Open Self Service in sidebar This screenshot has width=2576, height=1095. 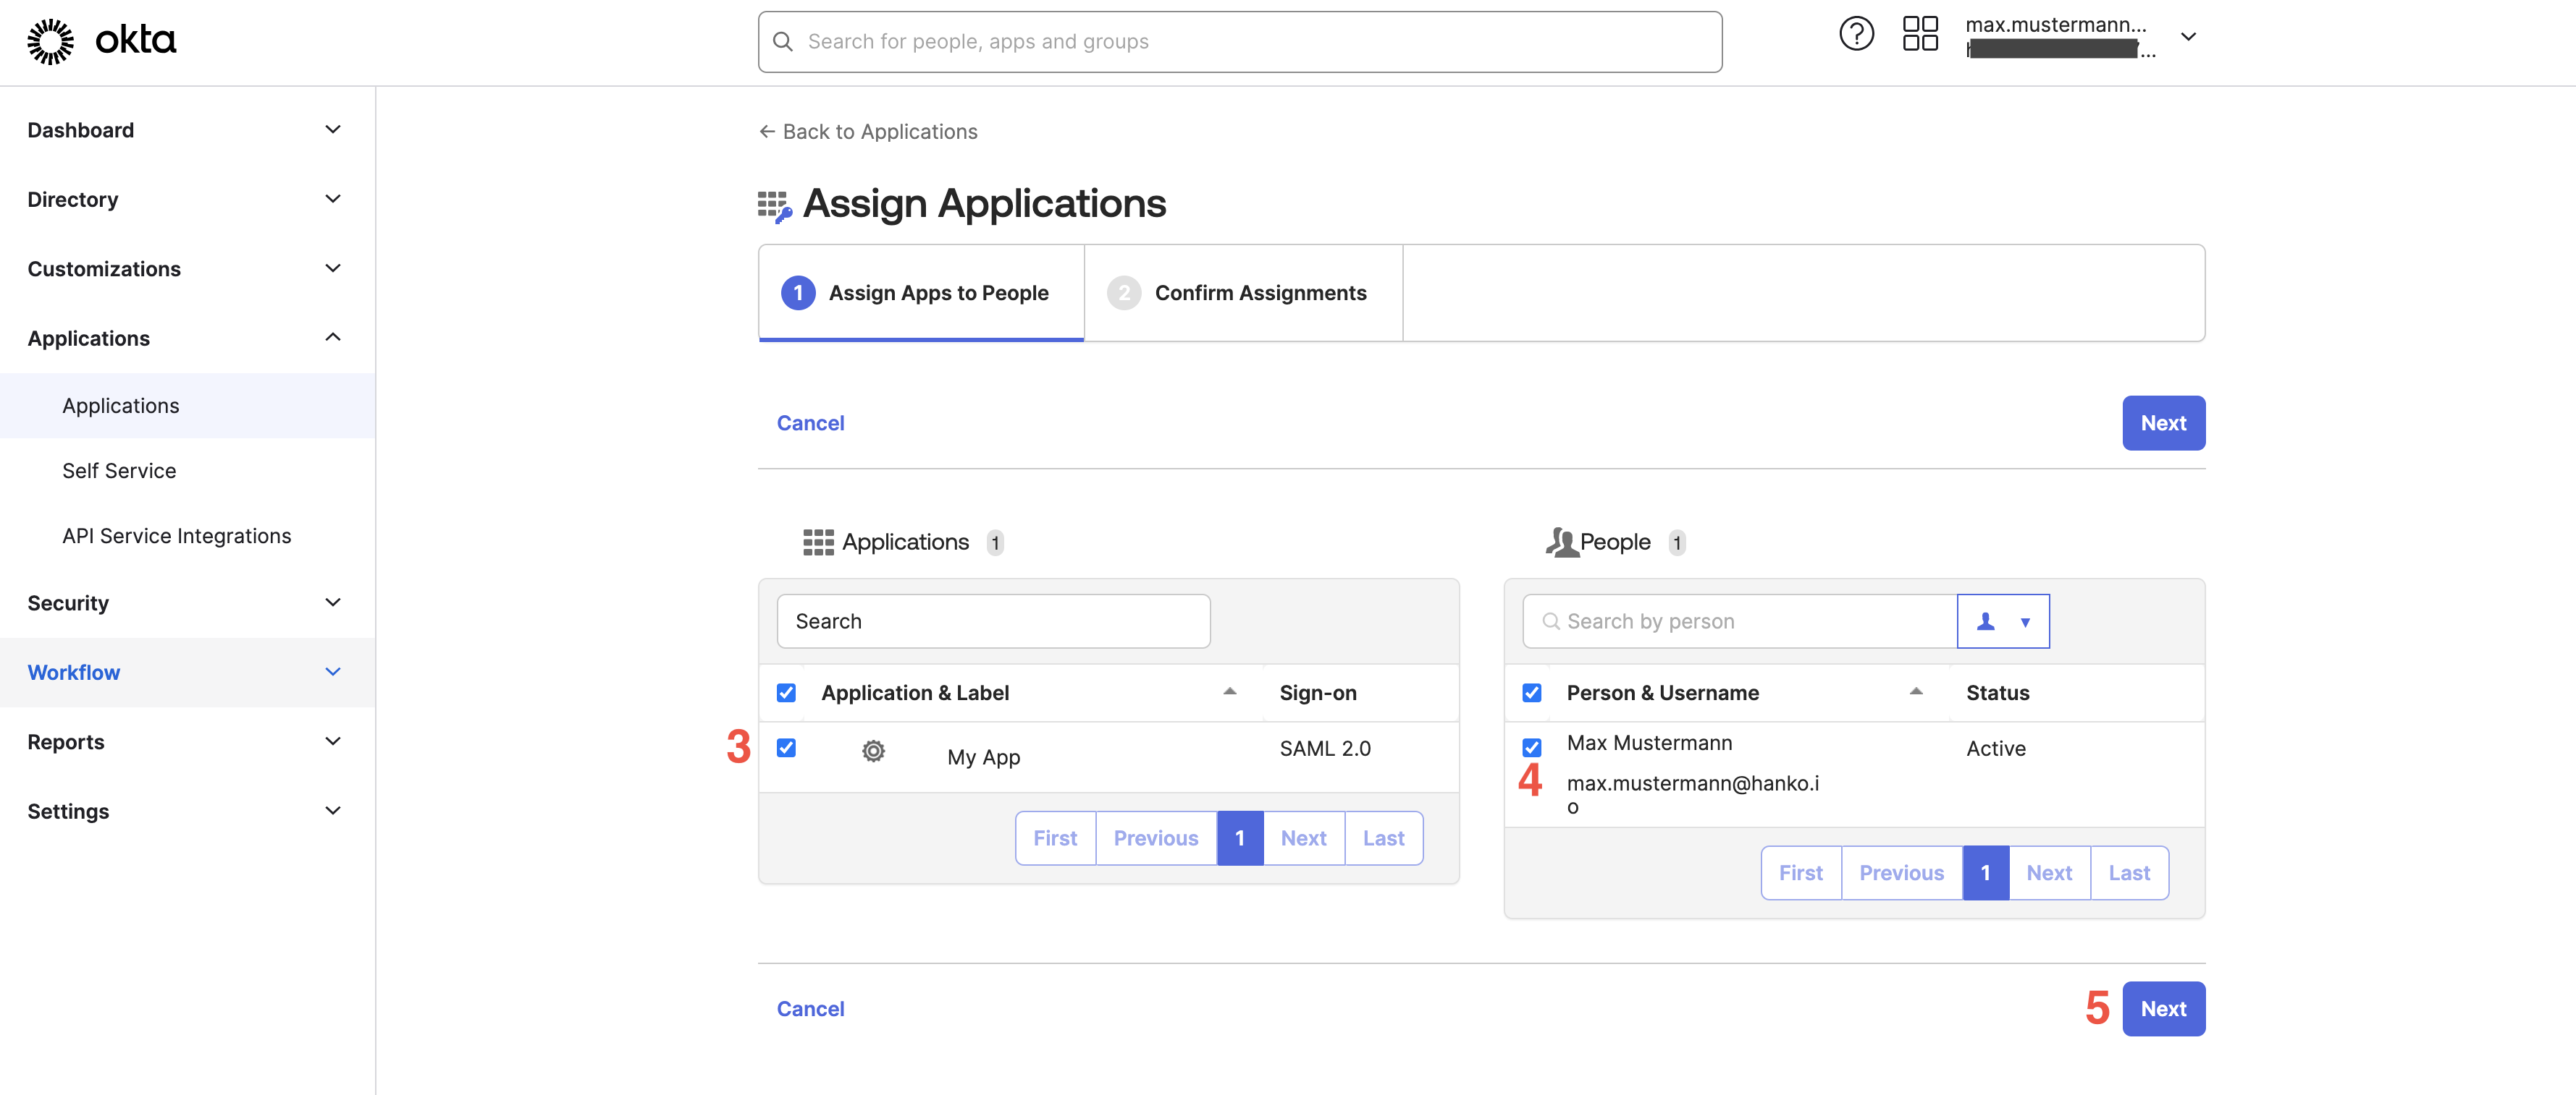119,471
